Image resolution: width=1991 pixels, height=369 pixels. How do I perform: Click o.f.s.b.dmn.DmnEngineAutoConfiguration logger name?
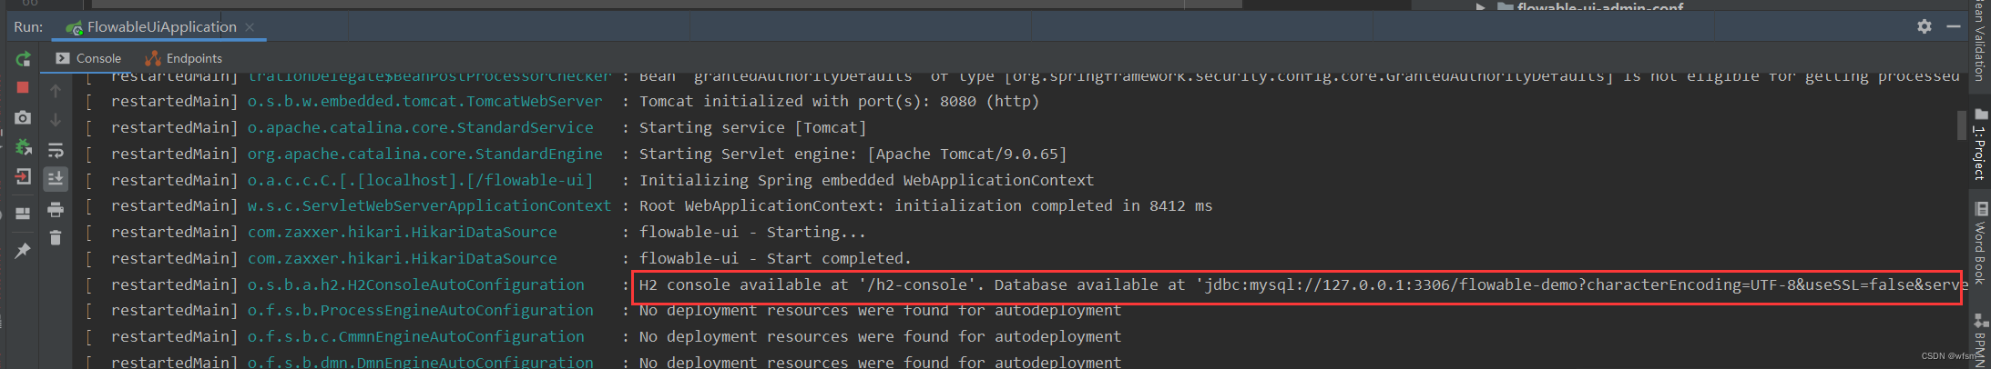(421, 362)
